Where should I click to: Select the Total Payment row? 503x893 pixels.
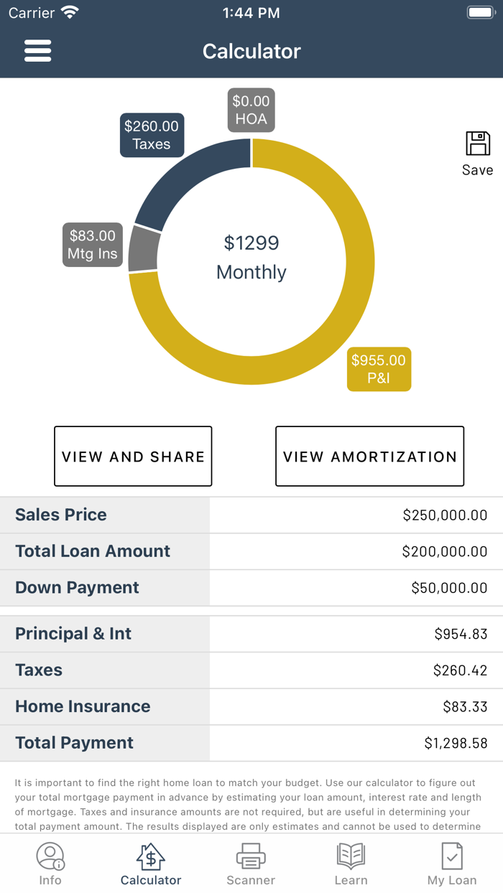pos(251,742)
